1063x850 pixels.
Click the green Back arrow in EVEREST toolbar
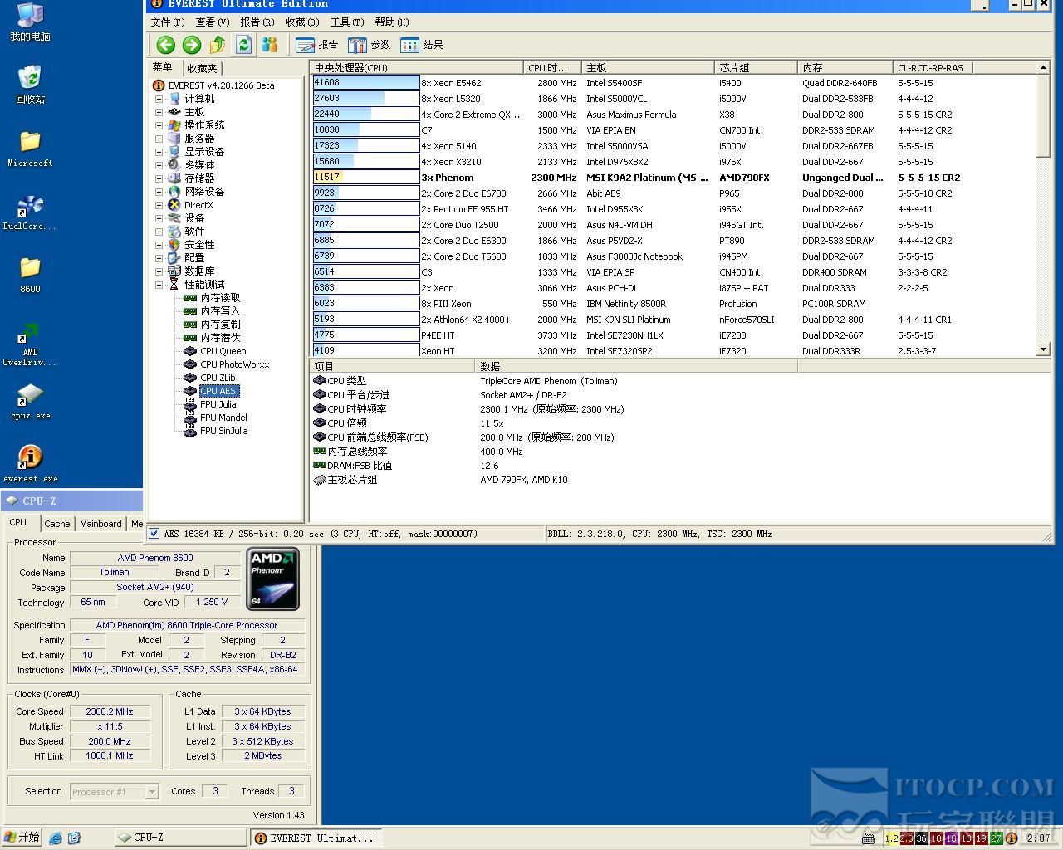[x=165, y=45]
